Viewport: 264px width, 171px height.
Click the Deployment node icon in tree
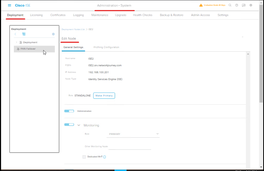(21, 42)
